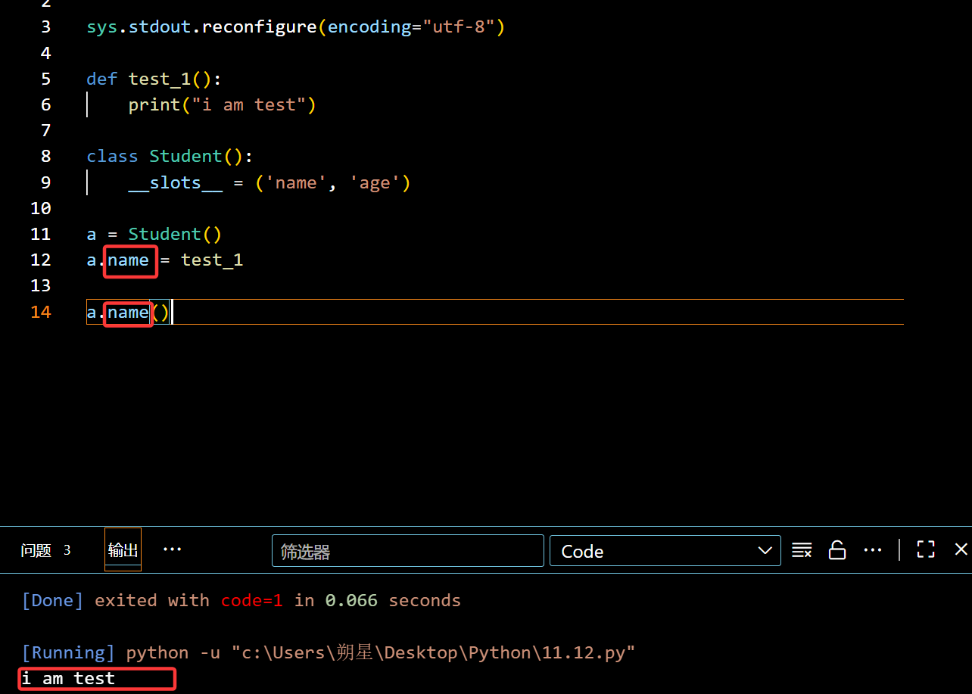
Task: Click code=1 exit status text in output
Action: pos(251,600)
